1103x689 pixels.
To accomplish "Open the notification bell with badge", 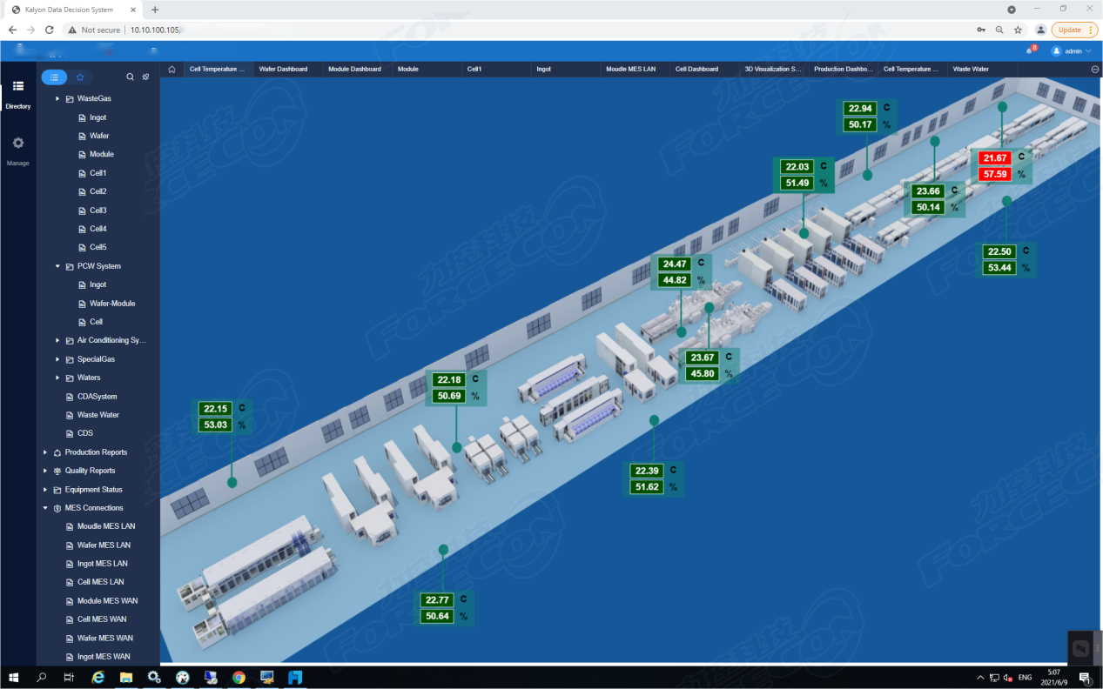I will [x=1030, y=51].
